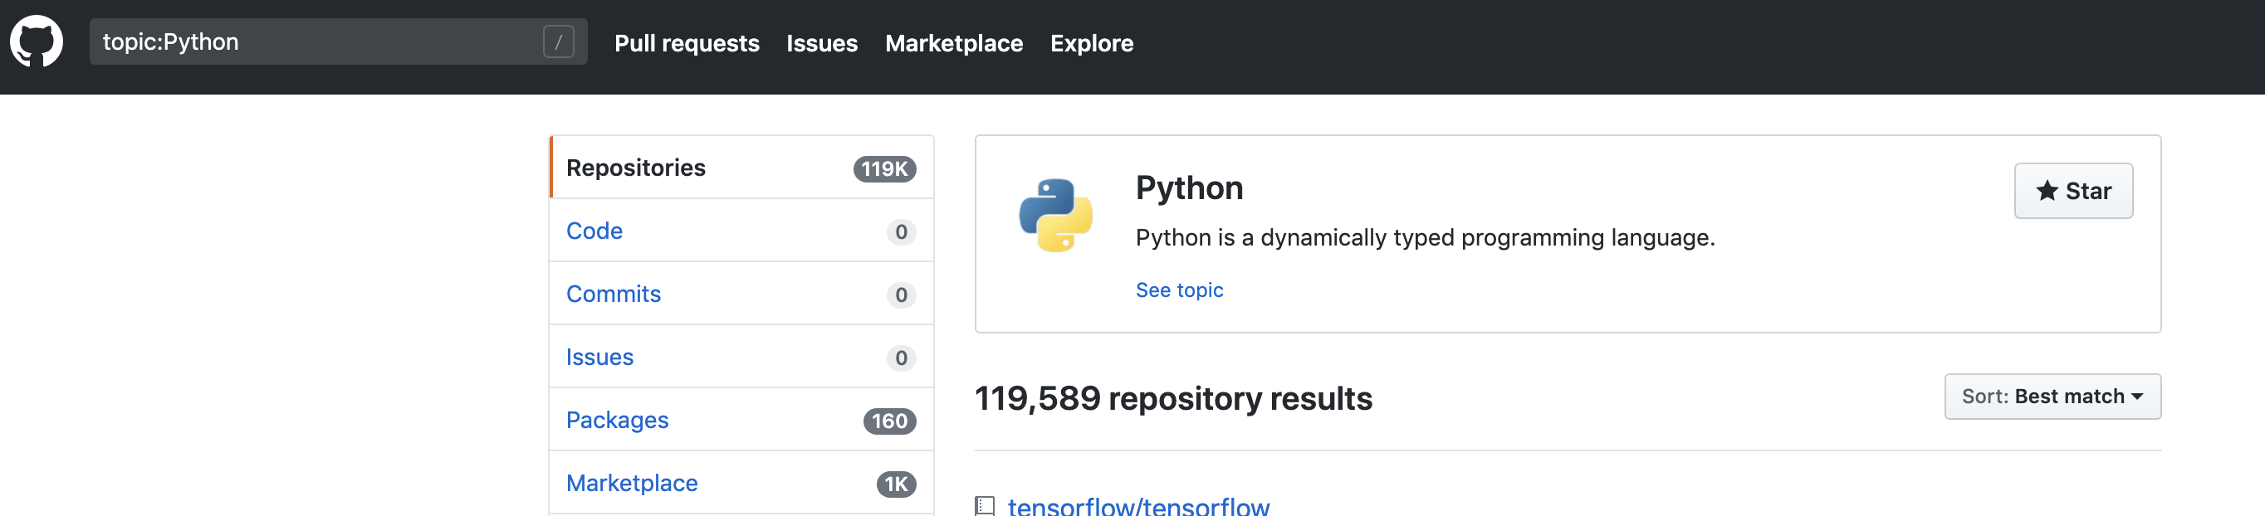Viewport: 2265px width, 516px height.
Task: Select the Repositories filter in sidebar
Action: (x=636, y=168)
